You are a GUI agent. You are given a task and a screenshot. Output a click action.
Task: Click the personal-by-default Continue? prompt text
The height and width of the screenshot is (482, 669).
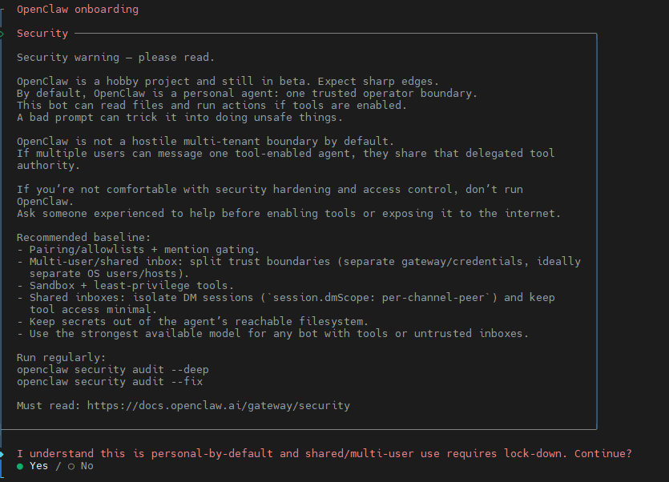[324, 453]
